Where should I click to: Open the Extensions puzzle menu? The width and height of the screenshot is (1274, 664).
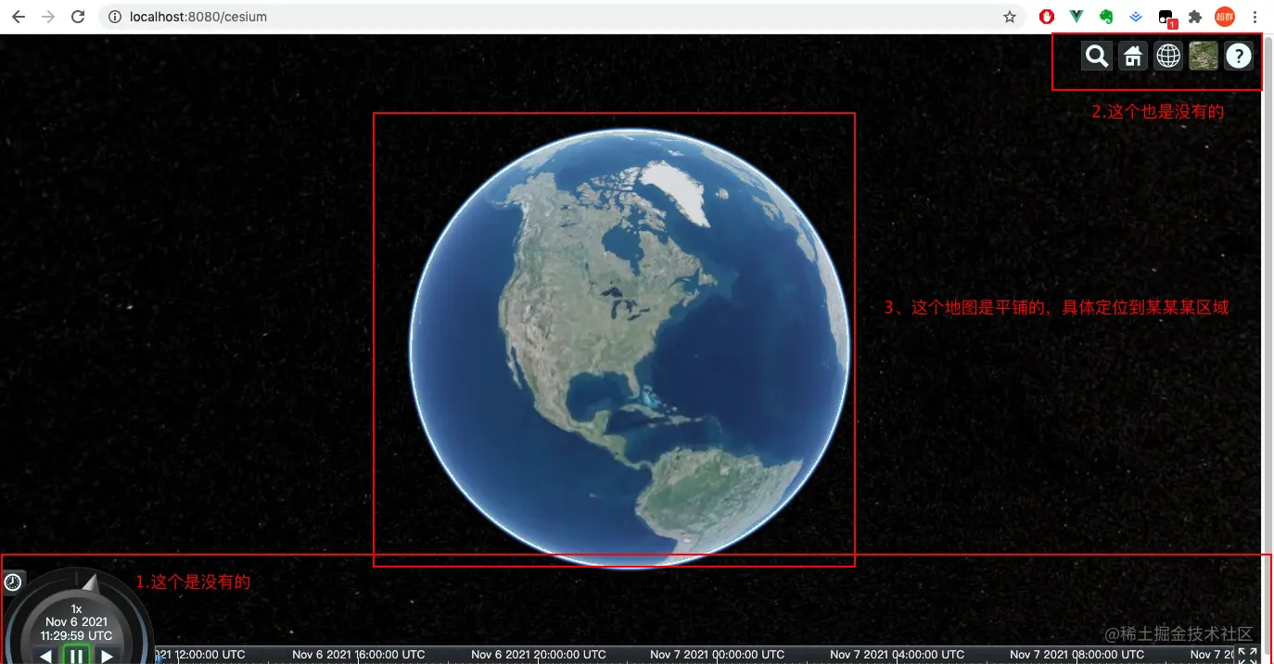[1195, 17]
